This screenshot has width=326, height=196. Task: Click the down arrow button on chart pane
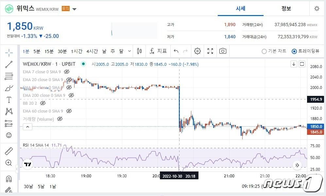point(294,64)
